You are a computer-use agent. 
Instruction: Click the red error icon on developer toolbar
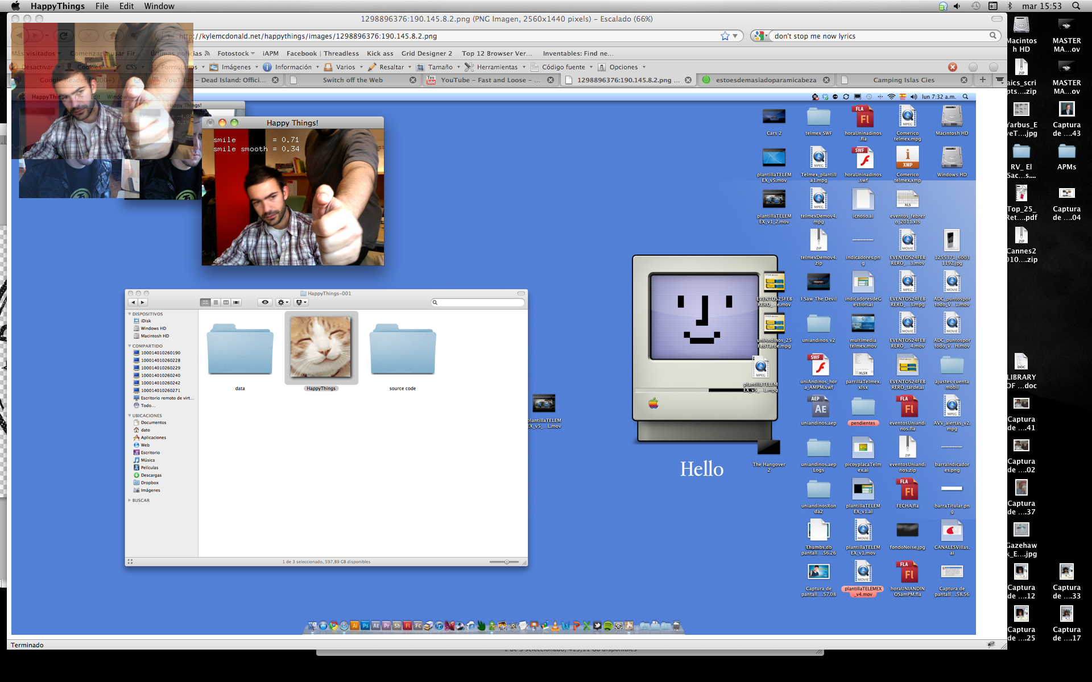tap(953, 67)
